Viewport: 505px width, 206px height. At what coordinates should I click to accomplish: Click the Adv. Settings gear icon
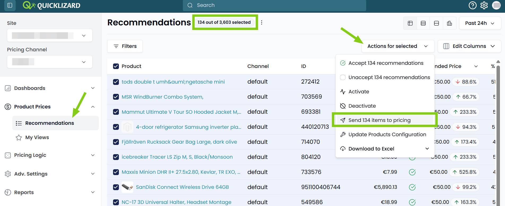8,174
